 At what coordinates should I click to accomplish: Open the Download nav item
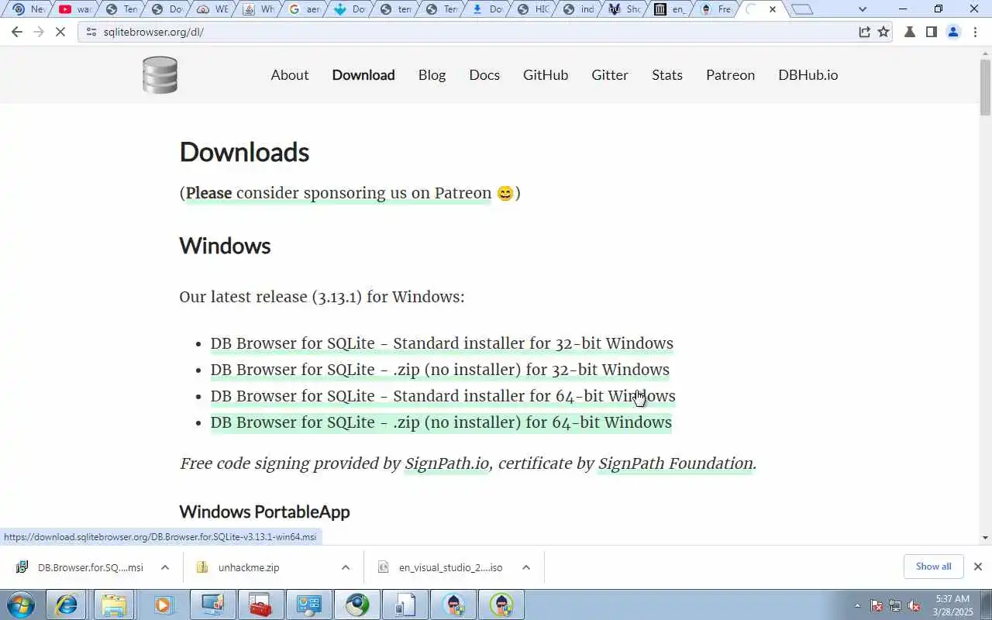pyautogui.click(x=363, y=75)
